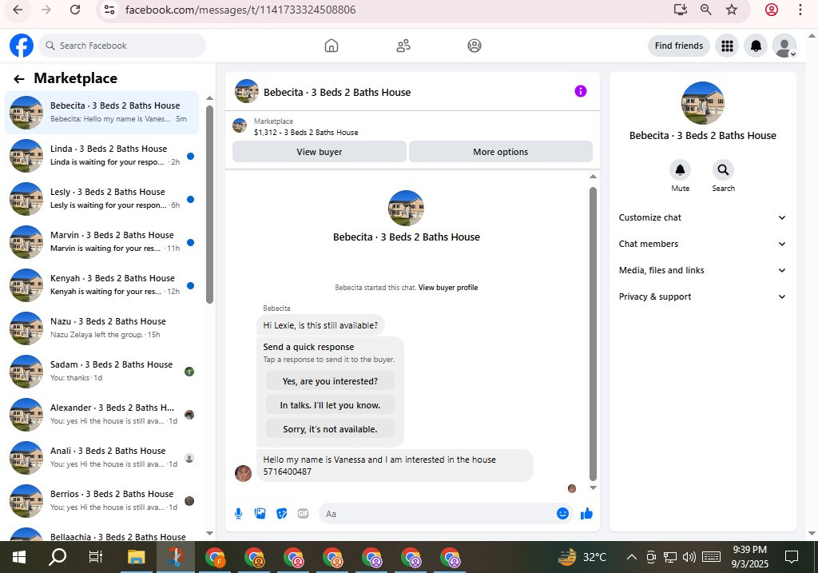
Task: Open Windows notification center icon
Action: 792,557
